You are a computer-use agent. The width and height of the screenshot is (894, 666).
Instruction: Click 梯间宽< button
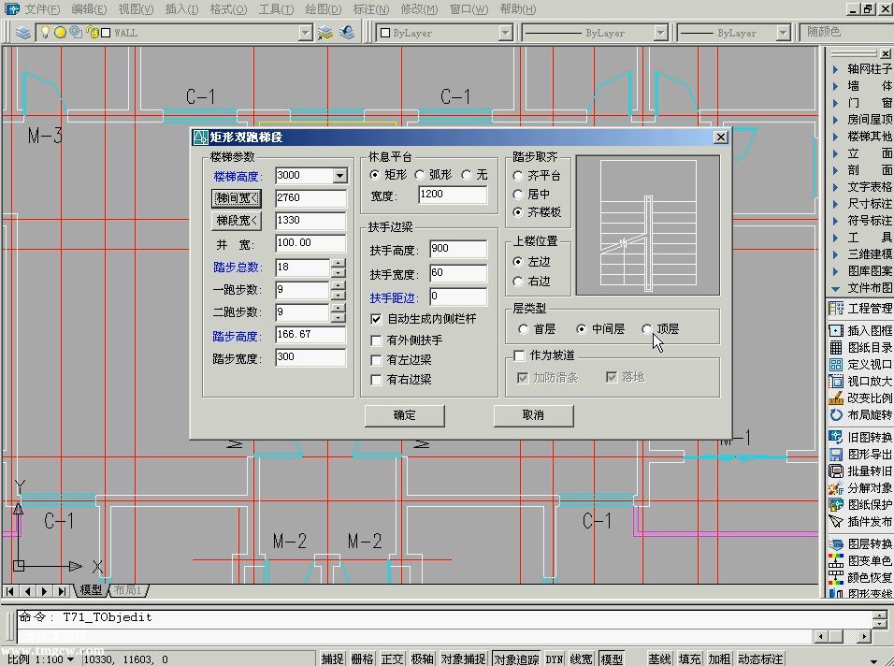(237, 198)
